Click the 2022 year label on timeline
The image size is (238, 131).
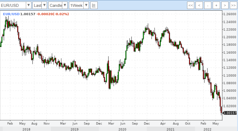click(207, 129)
